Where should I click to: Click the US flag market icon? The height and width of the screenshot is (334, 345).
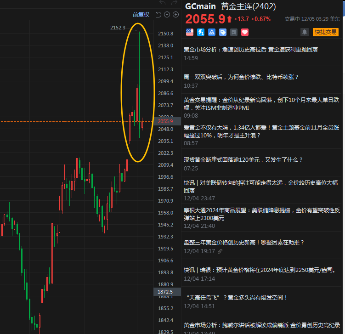190,32
